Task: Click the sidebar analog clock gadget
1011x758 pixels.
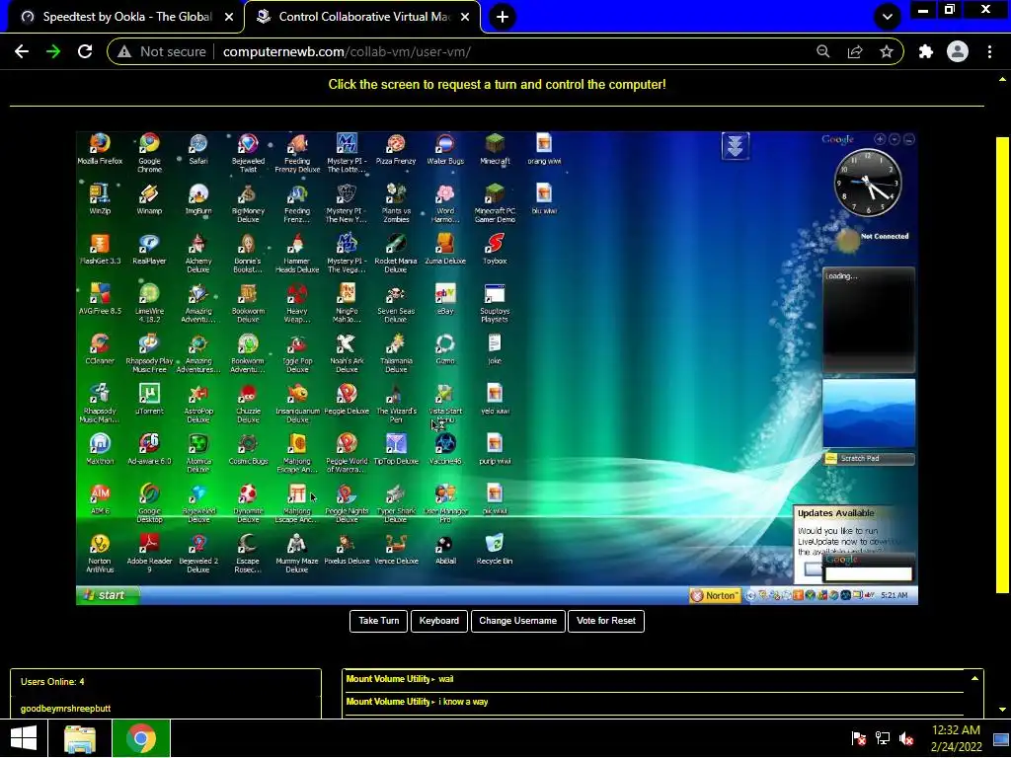Action: tap(868, 183)
